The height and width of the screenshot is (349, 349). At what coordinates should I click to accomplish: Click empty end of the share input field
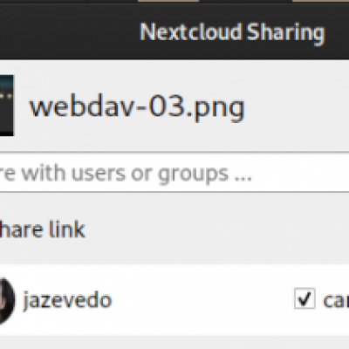tap(299, 172)
